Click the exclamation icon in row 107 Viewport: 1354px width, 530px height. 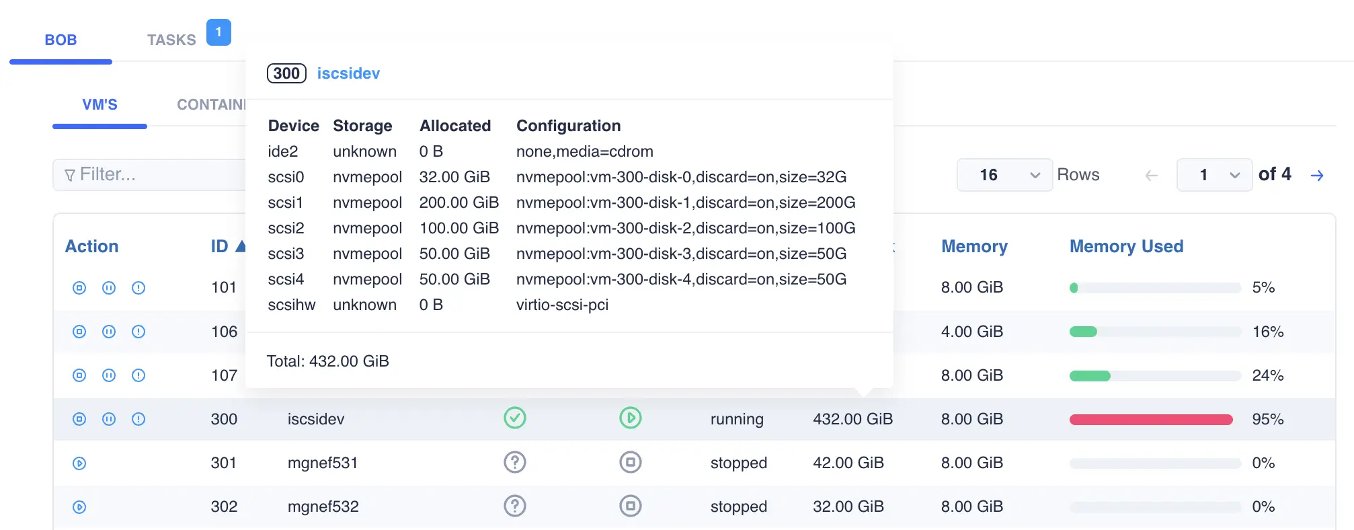[x=138, y=375]
